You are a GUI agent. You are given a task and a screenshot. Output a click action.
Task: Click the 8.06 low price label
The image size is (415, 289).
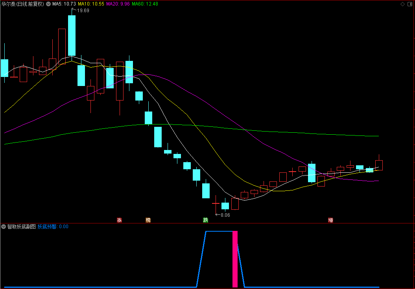225,215
